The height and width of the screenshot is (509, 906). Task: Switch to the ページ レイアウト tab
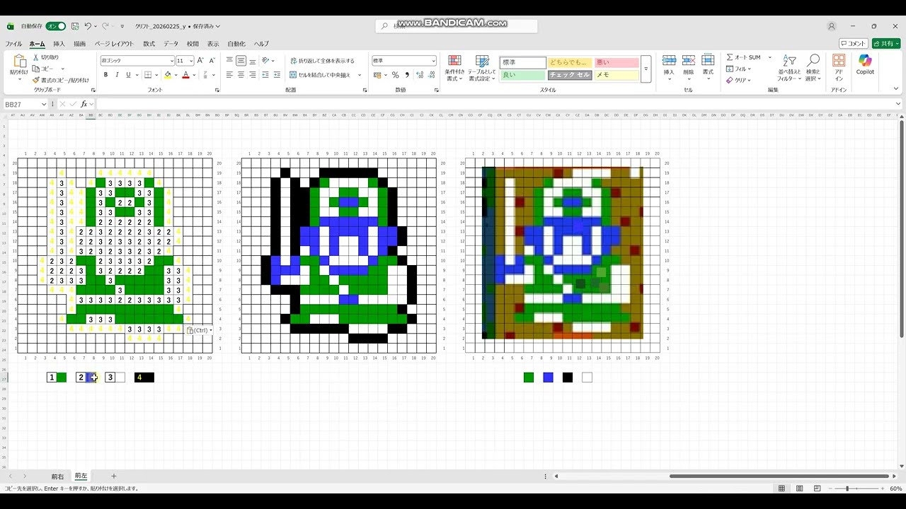[x=114, y=44]
